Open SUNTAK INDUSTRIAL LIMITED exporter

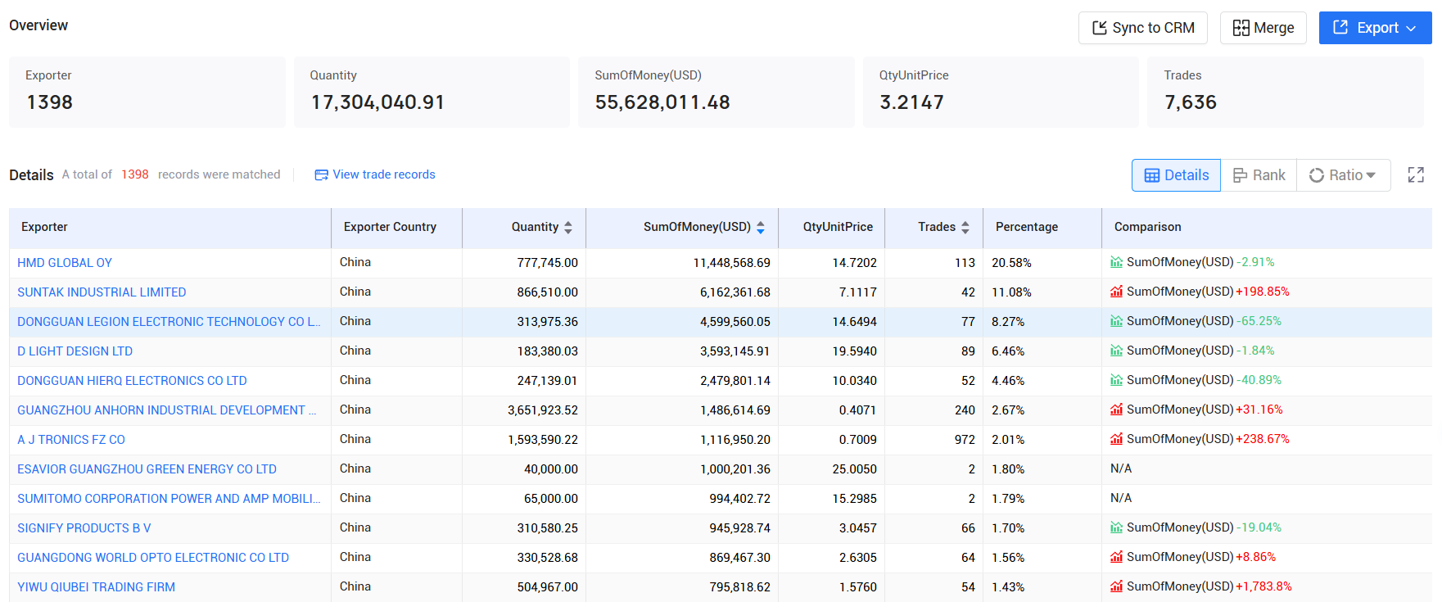click(x=102, y=292)
